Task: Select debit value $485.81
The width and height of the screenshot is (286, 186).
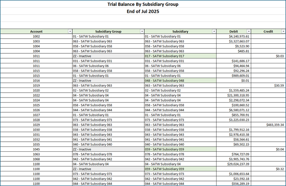Action: point(233,51)
